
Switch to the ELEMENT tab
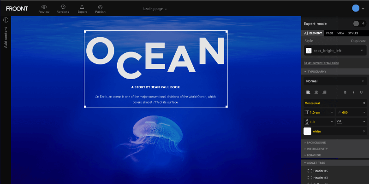(313, 33)
